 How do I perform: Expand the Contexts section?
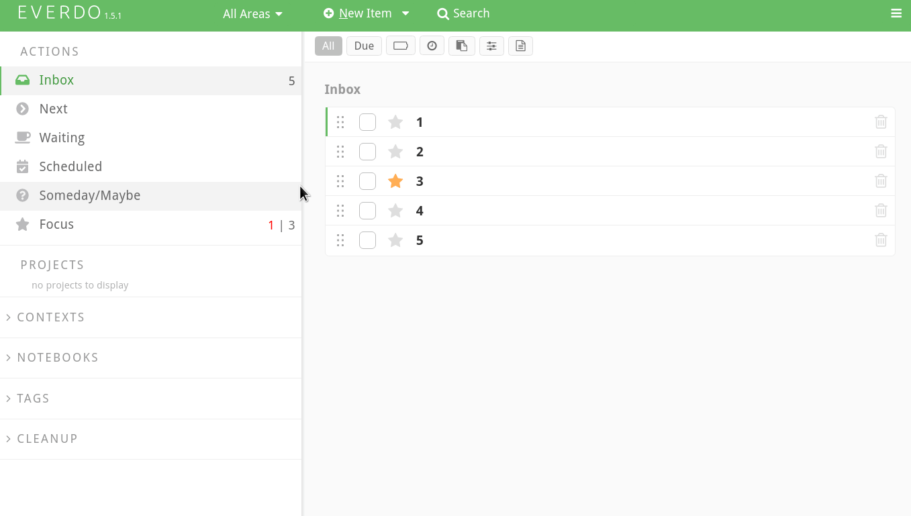pyautogui.click(x=50, y=317)
